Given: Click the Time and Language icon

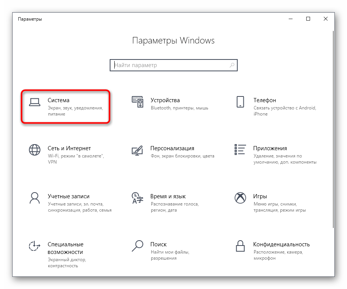Looking at the screenshot, I should tap(137, 198).
